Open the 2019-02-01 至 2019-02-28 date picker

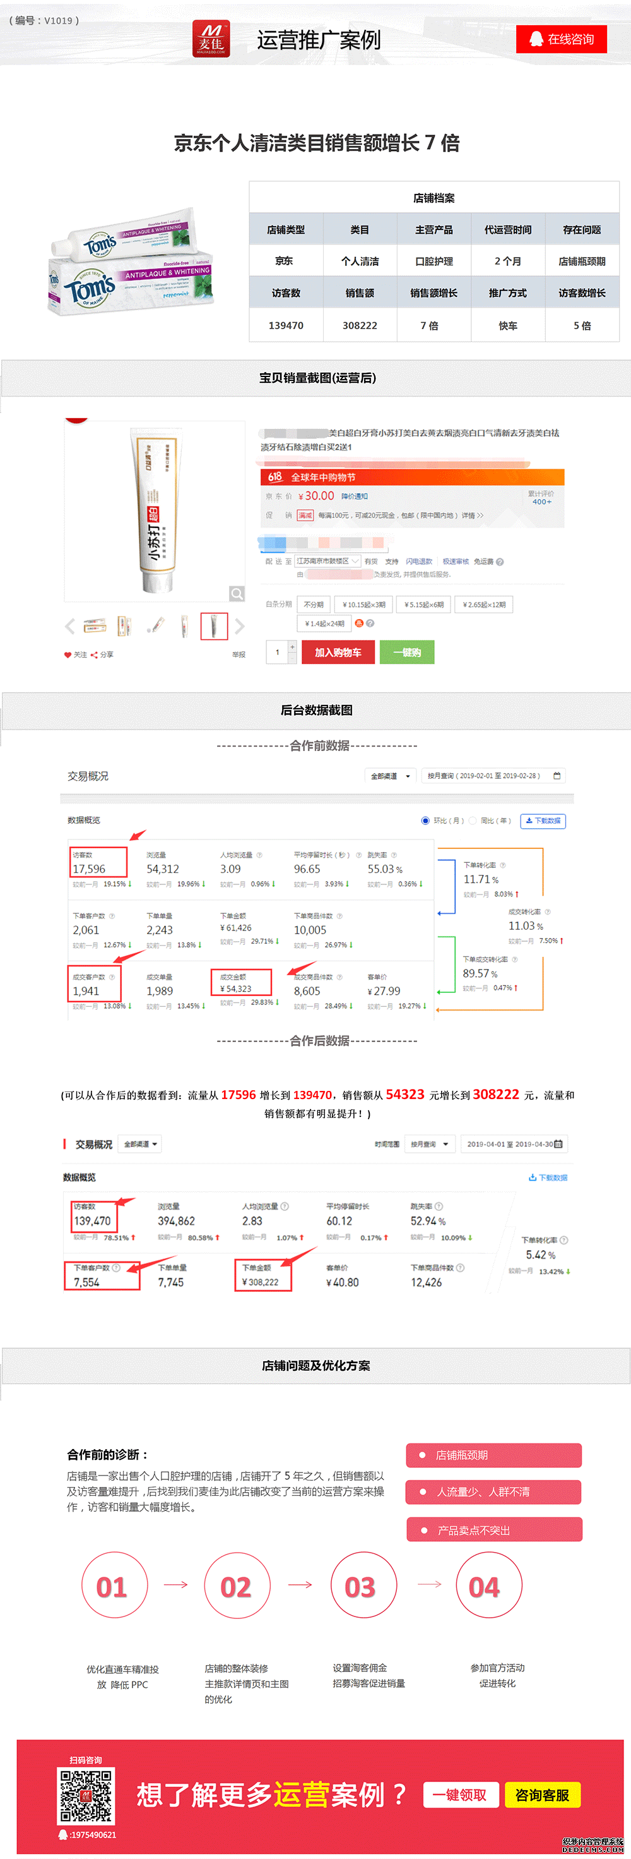493,776
